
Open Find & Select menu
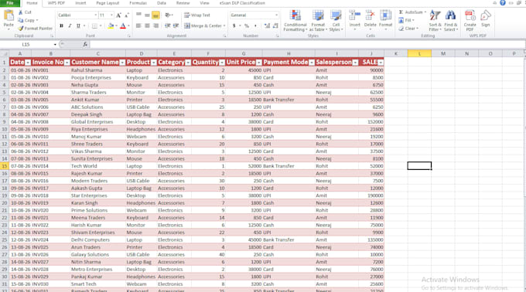(x=450, y=20)
